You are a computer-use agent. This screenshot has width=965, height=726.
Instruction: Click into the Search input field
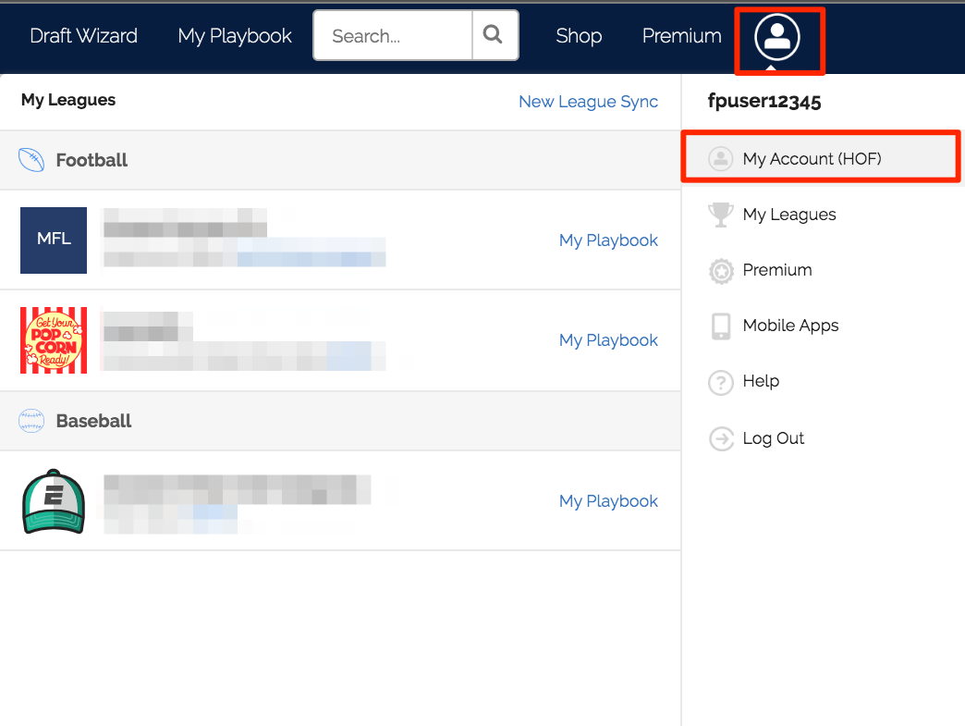point(393,36)
